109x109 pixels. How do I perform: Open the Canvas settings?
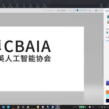click(x=38, y=6)
